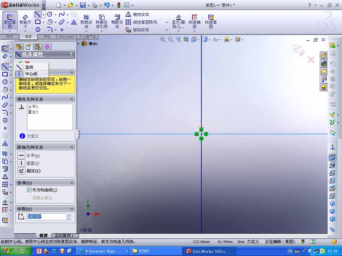This screenshot has height=256, width=342.
Task: Select the ribbon Line tool icon
Action: (x=38, y=15)
